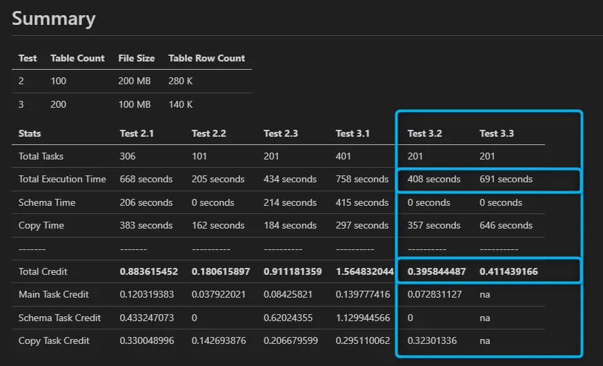The image size is (603, 366).
Task: Click the Total Tasks row label
Action: pyautogui.click(x=41, y=156)
